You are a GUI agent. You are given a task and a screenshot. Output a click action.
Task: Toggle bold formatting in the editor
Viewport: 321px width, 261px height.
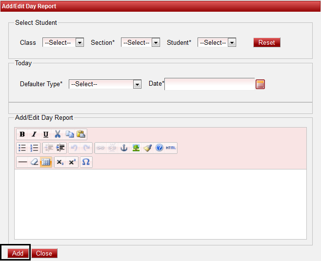click(x=22, y=134)
